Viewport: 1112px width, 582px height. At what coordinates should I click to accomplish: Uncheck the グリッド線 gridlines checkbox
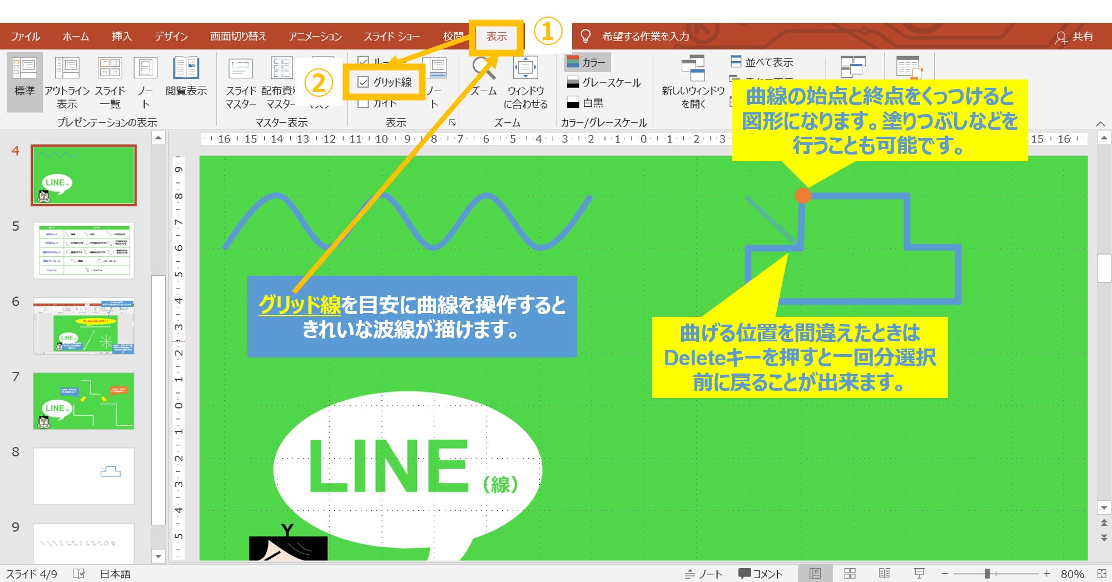[x=363, y=82]
